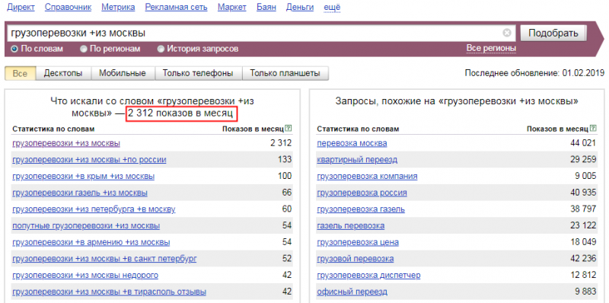Select the "История запросов" radio button
The image size is (609, 303).
[161, 49]
